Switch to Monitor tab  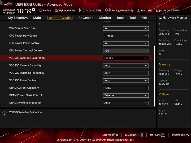[105, 18]
